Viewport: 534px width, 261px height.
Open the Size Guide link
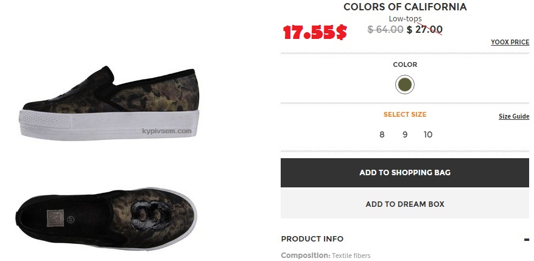[x=514, y=116]
